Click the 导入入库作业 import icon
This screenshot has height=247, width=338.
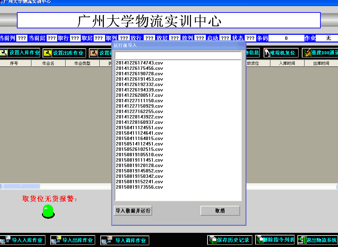point(5,240)
